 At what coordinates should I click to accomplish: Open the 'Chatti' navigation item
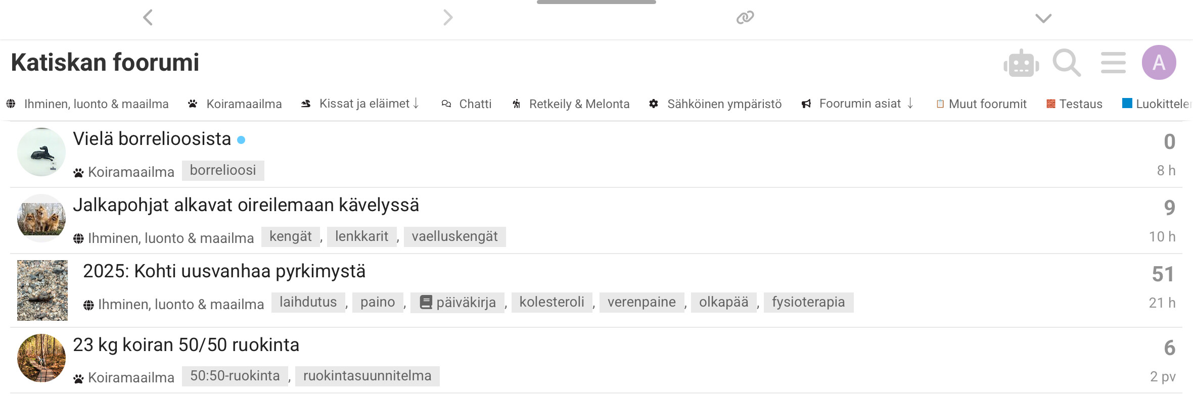474,104
